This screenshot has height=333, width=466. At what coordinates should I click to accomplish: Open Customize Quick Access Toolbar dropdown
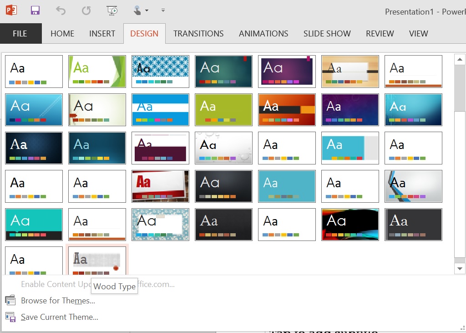(163, 10)
